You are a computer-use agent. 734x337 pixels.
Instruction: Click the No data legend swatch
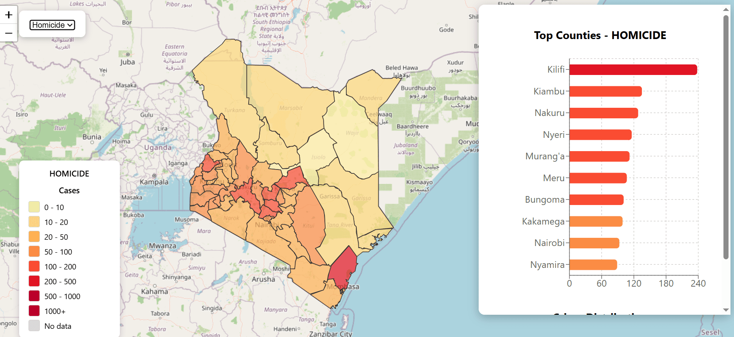(34, 326)
